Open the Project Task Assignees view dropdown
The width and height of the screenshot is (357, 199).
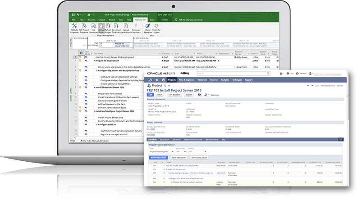(x=162, y=151)
